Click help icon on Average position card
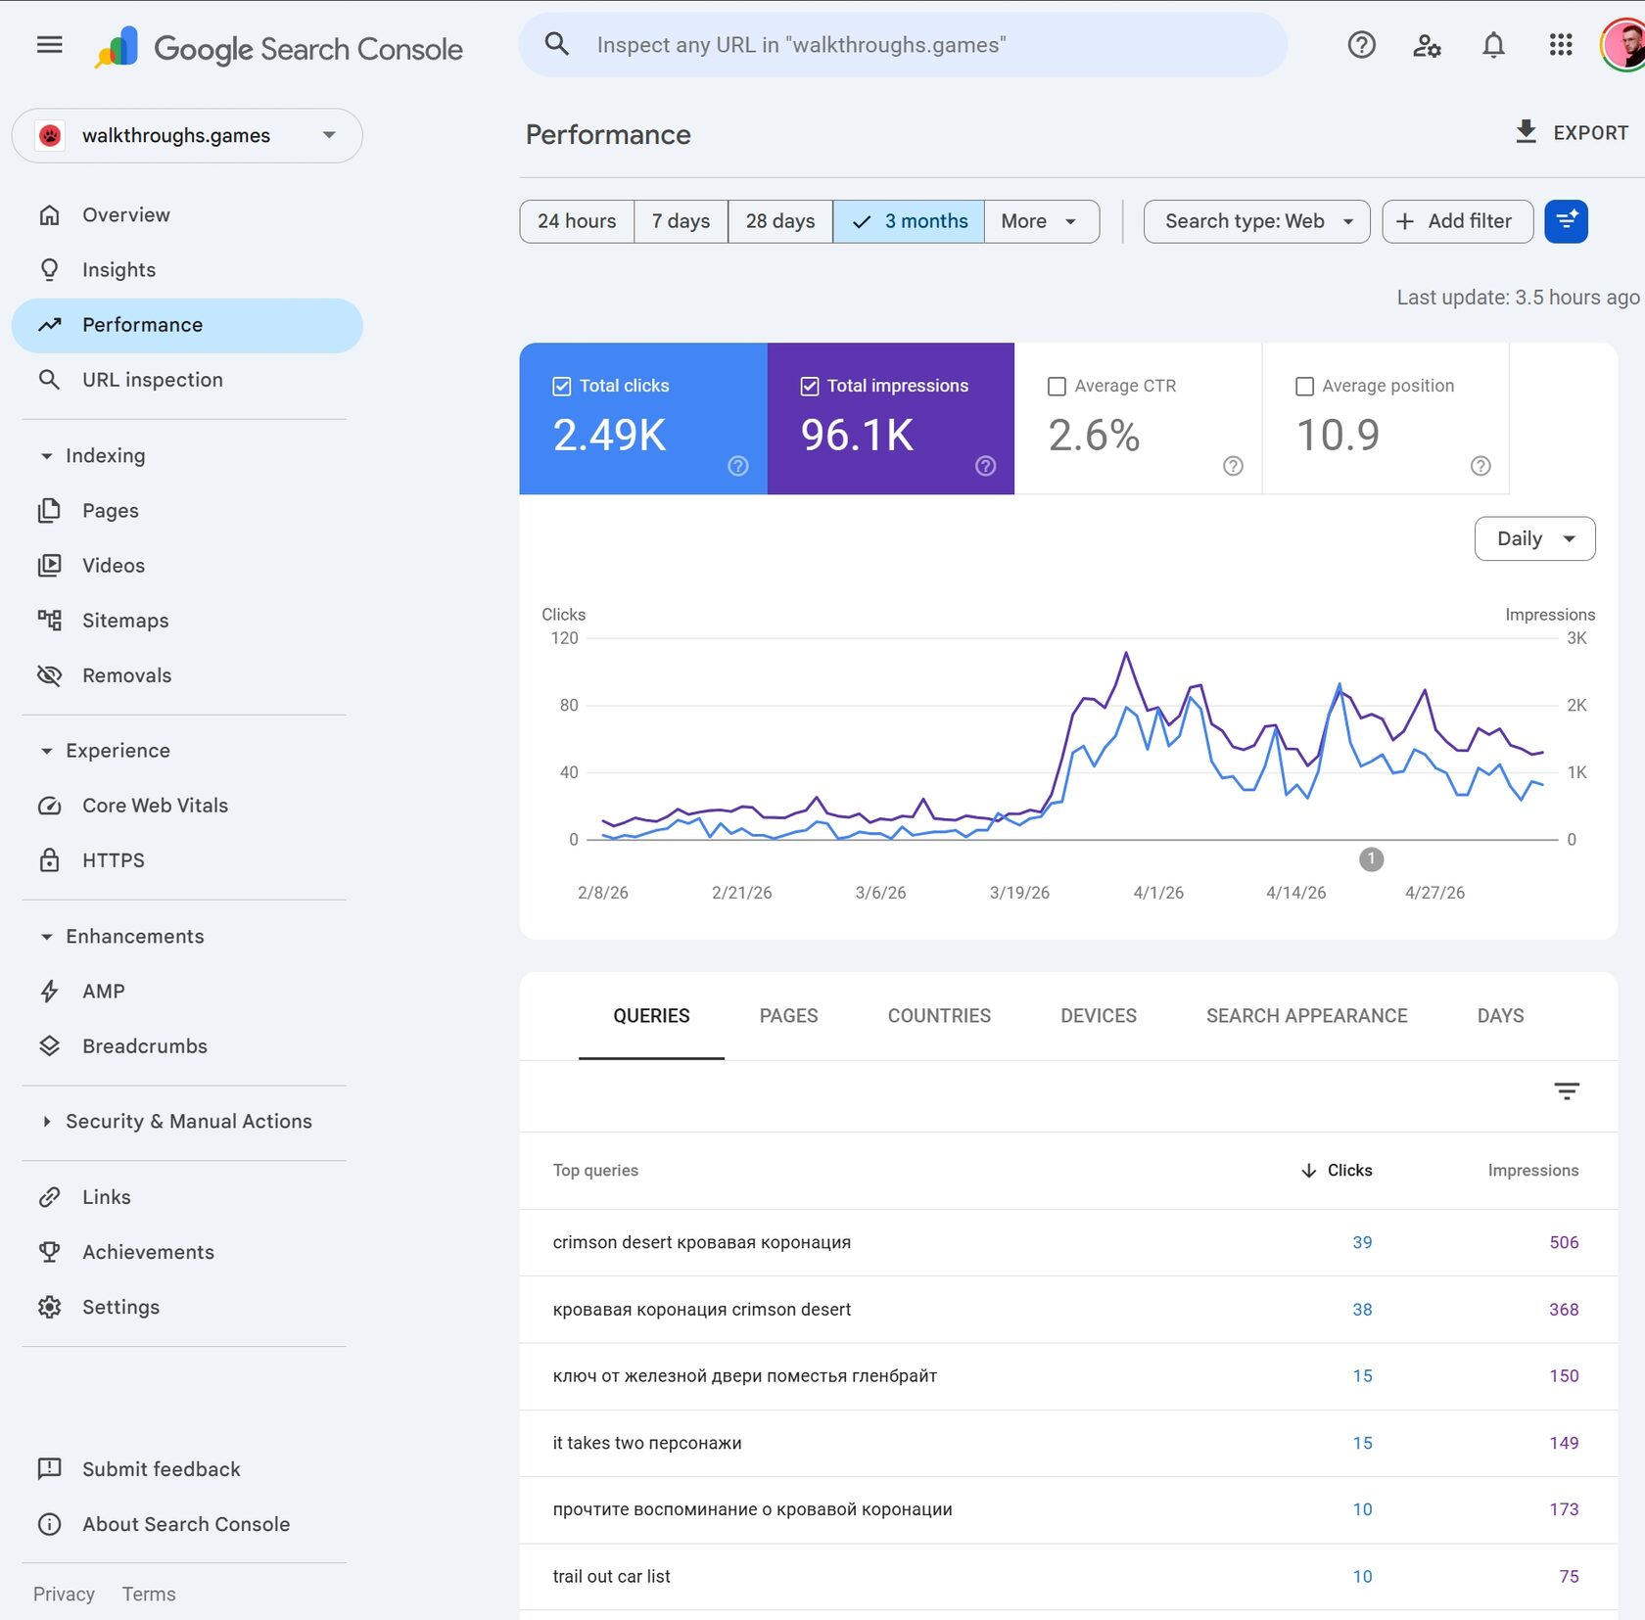Screen dimensions: 1645x1620 pos(1480,466)
